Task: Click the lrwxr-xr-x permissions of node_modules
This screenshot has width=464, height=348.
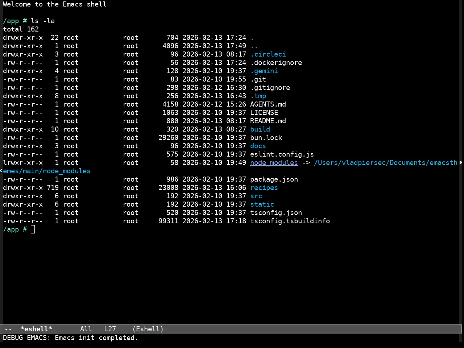Action: [23, 163]
